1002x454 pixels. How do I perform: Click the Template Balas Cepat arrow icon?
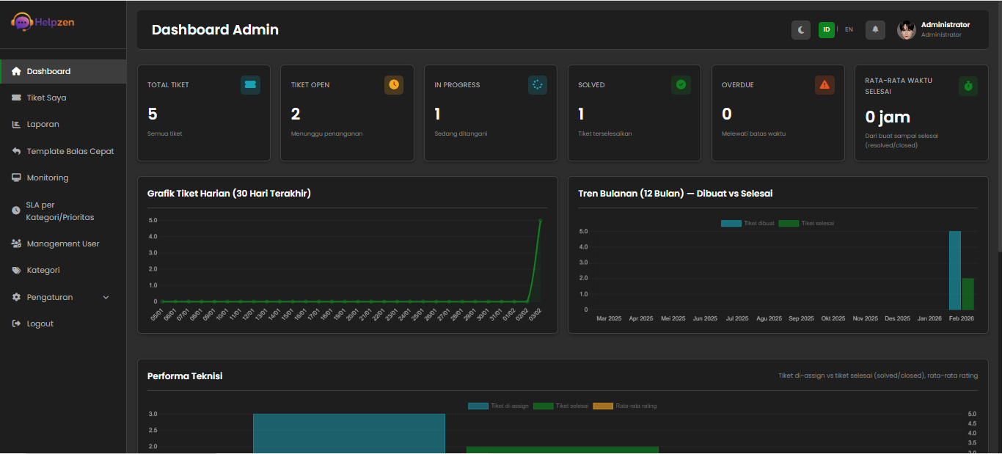click(x=16, y=150)
